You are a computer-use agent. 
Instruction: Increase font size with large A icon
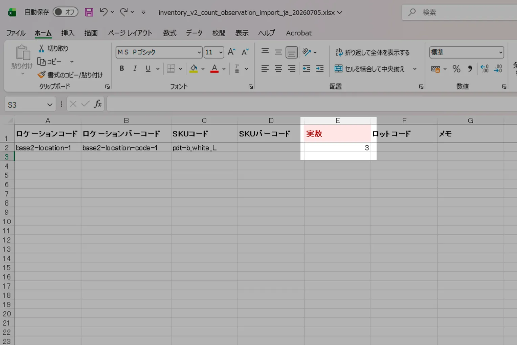coord(231,52)
